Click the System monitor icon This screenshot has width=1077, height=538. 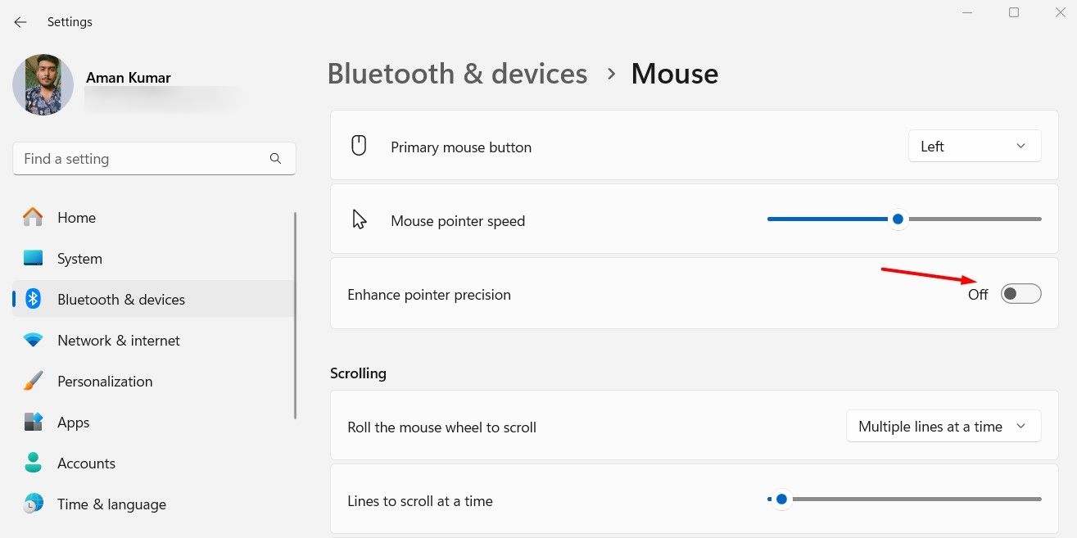point(33,259)
